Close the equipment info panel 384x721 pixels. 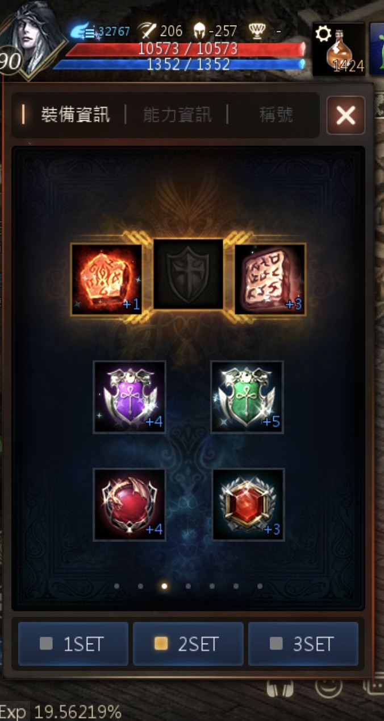click(x=346, y=116)
